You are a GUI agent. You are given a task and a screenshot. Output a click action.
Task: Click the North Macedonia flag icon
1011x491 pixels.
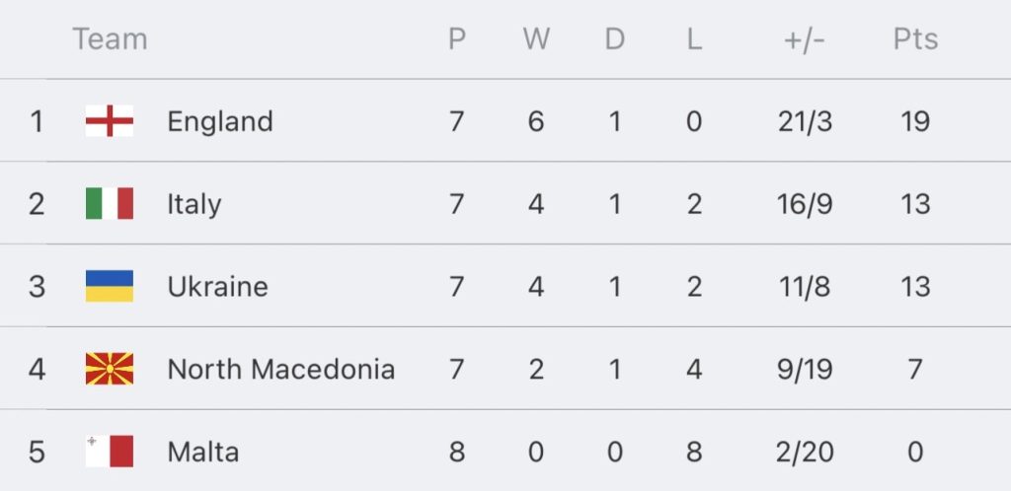pyautogui.click(x=110, y=369)
